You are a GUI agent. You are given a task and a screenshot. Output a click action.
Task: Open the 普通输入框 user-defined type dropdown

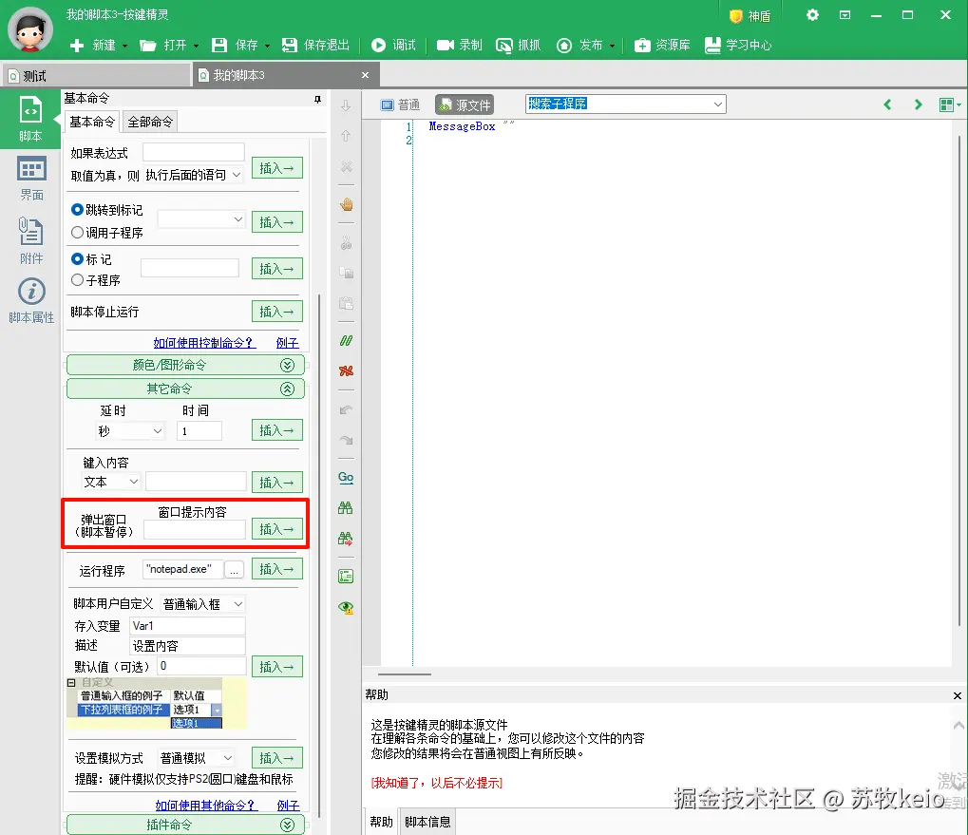[x=202, y=604]
